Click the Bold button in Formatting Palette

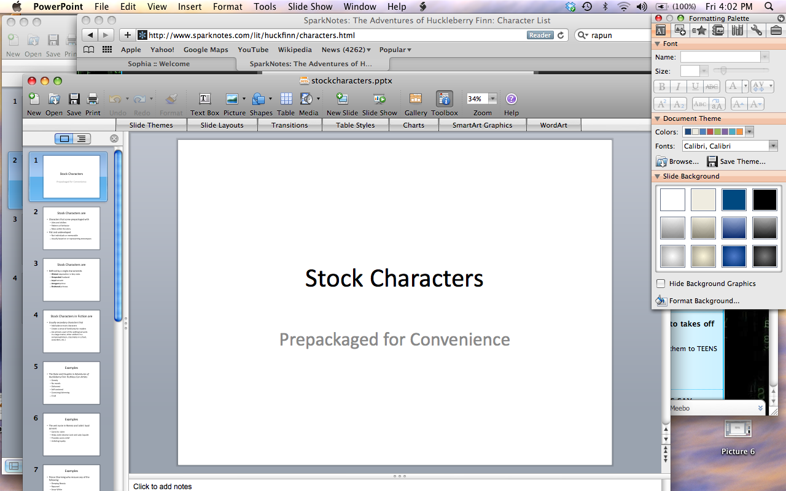(662, 87)
